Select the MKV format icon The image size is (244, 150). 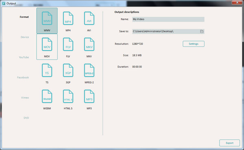pyautogui.click(x=89, y=44)
